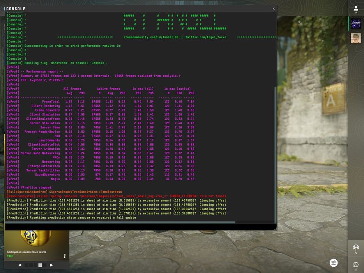Viewport: 364px width, 273px height.
Task: Click the Server Send Networking row label
Action: (41, 153)
